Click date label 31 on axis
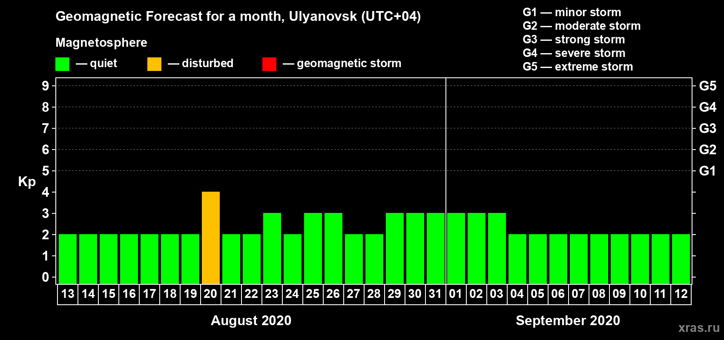Viewport: 724px width, 340px height. point(435,294)
